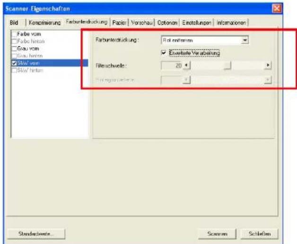Open the Papier tab
Screen dimensions: 297x244
pyautogui.click(x=119, y=23)
